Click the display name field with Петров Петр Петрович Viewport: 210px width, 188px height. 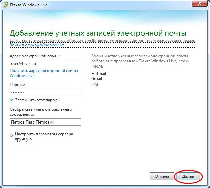coord(45,122)
